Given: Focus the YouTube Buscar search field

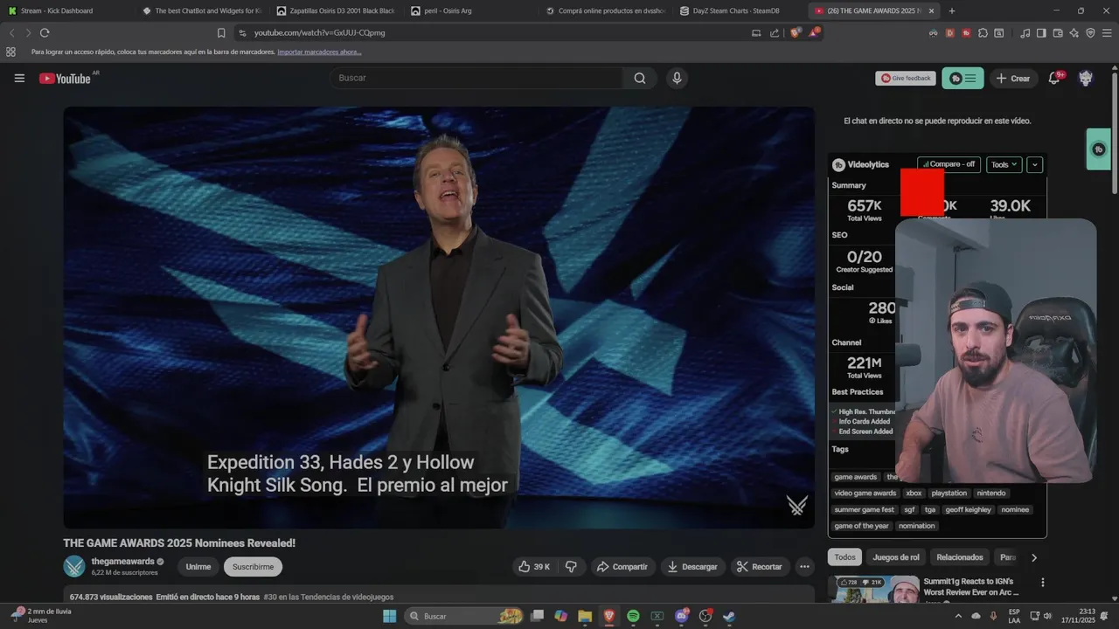Looking at the screenshot, I should pos(476,78).
